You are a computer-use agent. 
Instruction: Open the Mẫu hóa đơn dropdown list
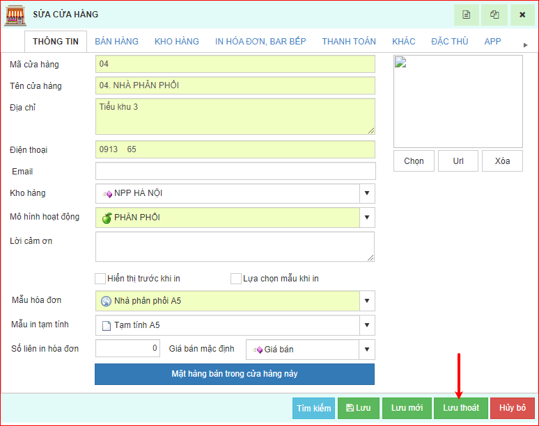367,301
